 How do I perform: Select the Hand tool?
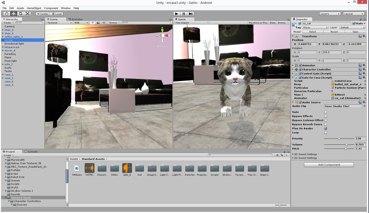click(x=6, y=14)
